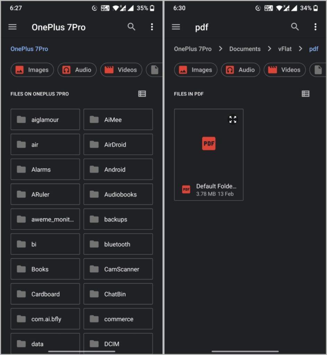327x355 pixels.
Task: Open backups folder
Action: point(118,219)
